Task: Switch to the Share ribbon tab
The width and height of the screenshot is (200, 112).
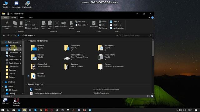Action: (22, 18)
